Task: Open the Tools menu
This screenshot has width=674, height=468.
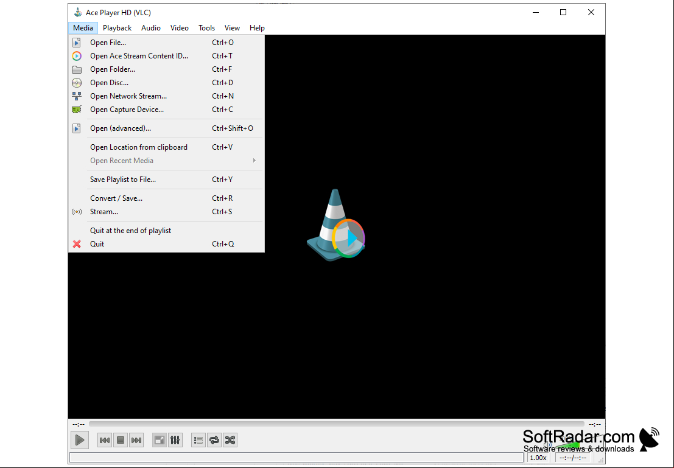Action: pos(206,28)
